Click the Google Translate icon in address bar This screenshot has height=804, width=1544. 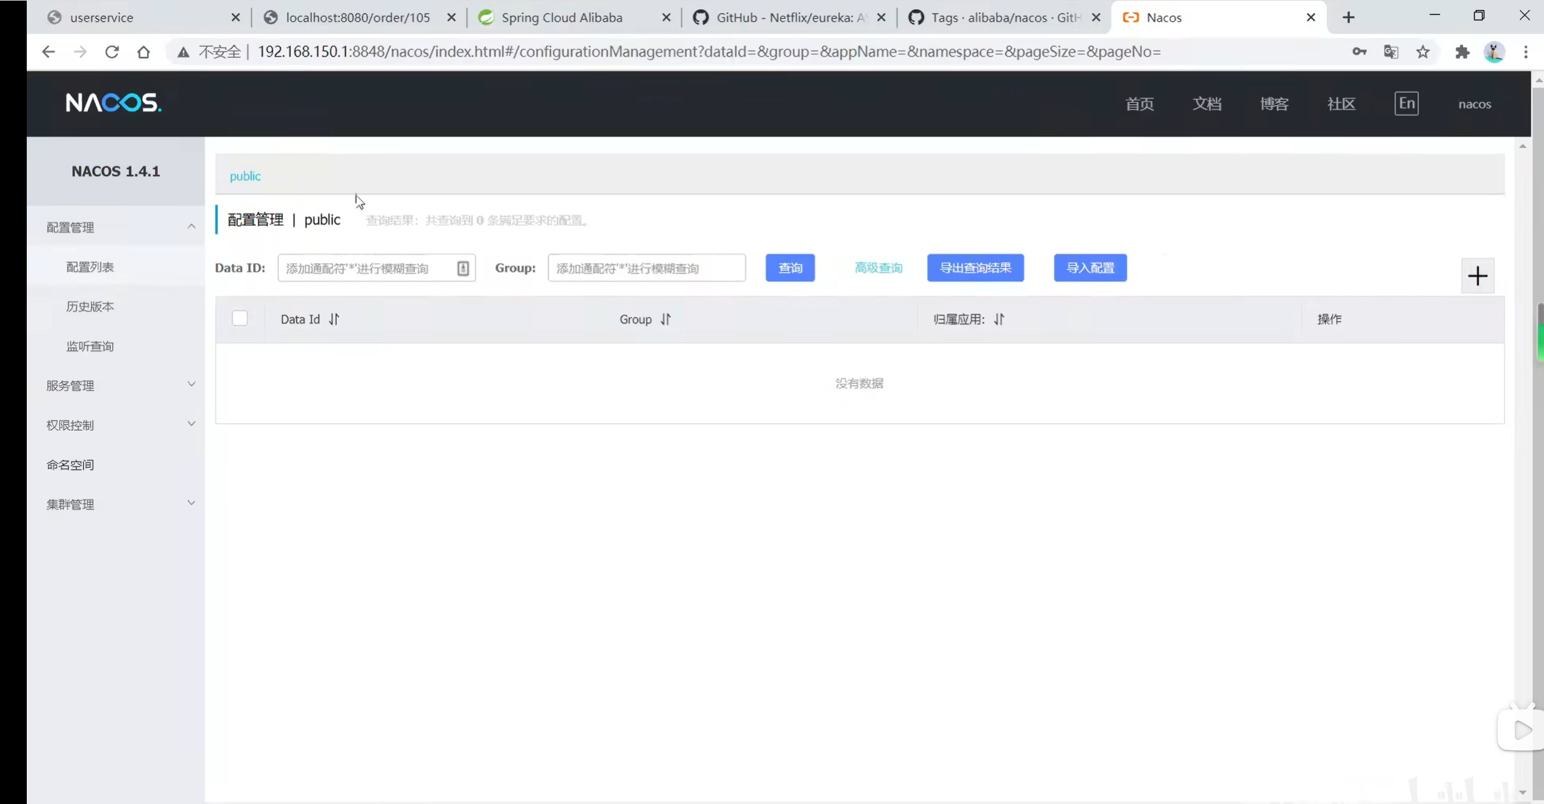coord(1391,52)
